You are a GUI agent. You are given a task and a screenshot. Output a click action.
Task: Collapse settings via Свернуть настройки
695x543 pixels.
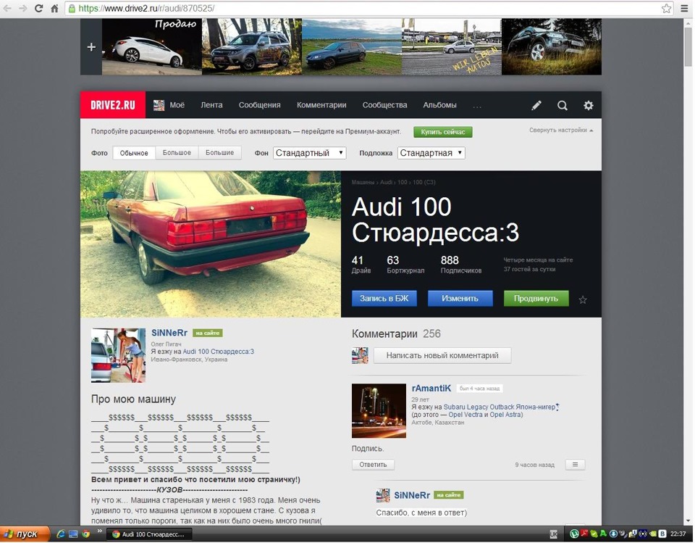(560, 130)
